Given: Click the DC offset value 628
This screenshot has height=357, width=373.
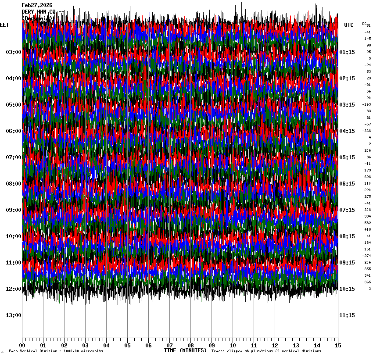Looking at the screenshot, I should [x=367, y=177].
